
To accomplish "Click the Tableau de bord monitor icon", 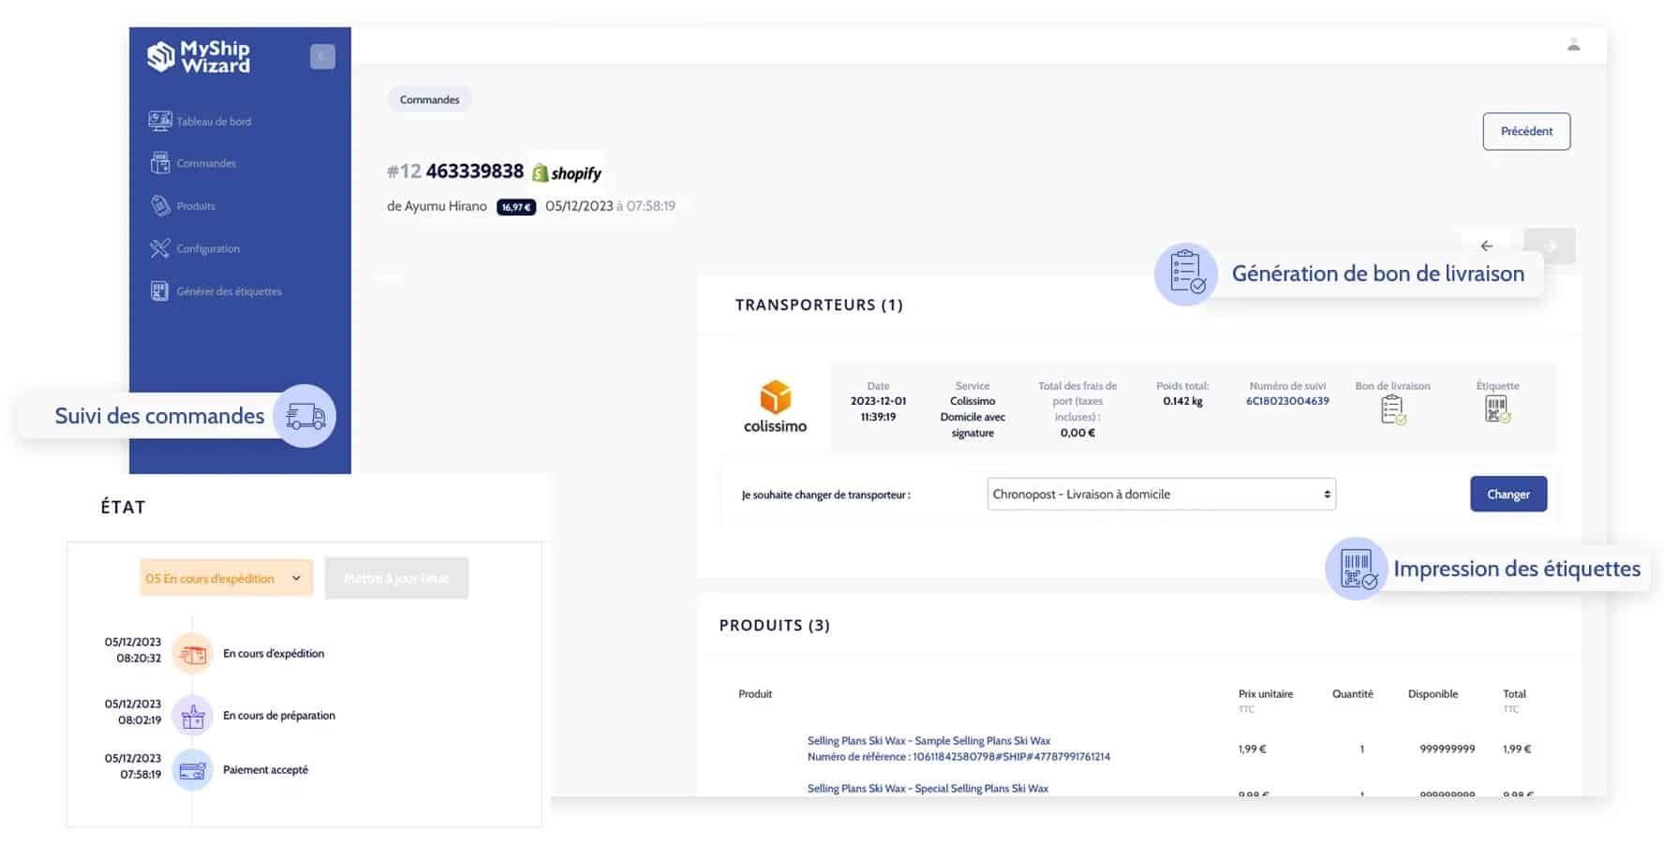I will [x=159, y=121].
